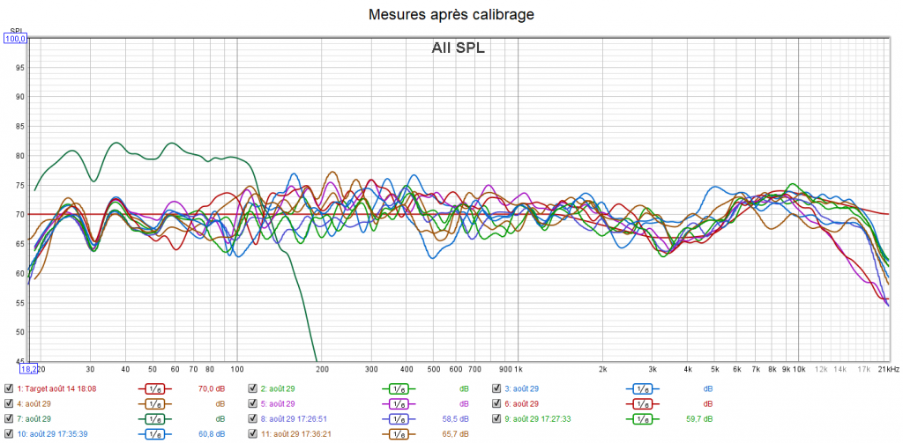Click the 'All SPL' graph title
This screenshot has width=903, height=443.
458,48
